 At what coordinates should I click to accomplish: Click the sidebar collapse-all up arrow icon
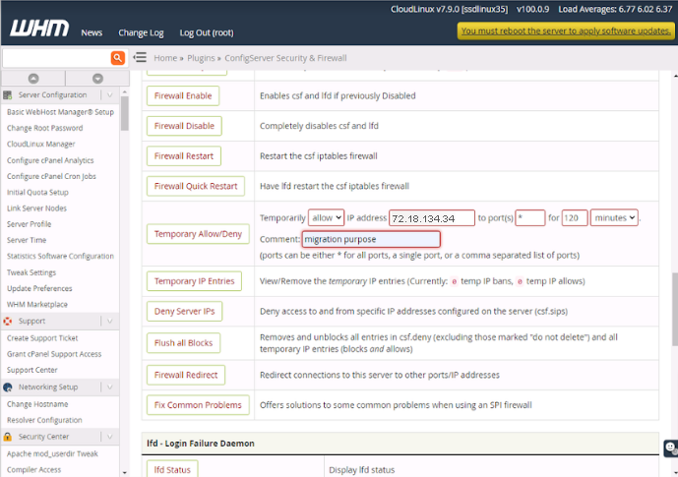coord(33,79)
